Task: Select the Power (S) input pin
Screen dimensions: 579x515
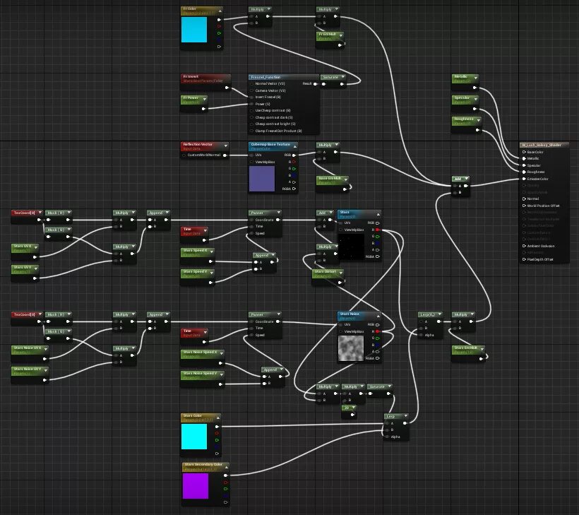Action: point(252,104)
